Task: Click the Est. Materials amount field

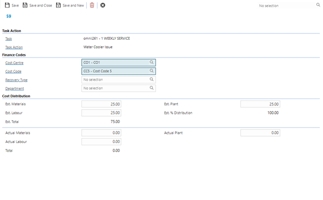Action: (101, 104)
